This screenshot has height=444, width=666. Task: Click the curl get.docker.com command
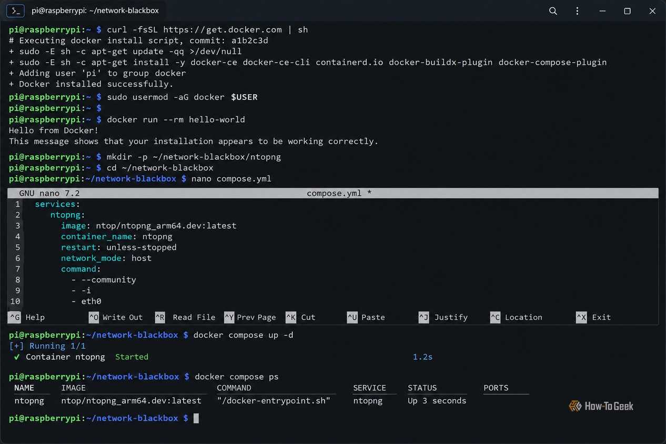[207, 29]
